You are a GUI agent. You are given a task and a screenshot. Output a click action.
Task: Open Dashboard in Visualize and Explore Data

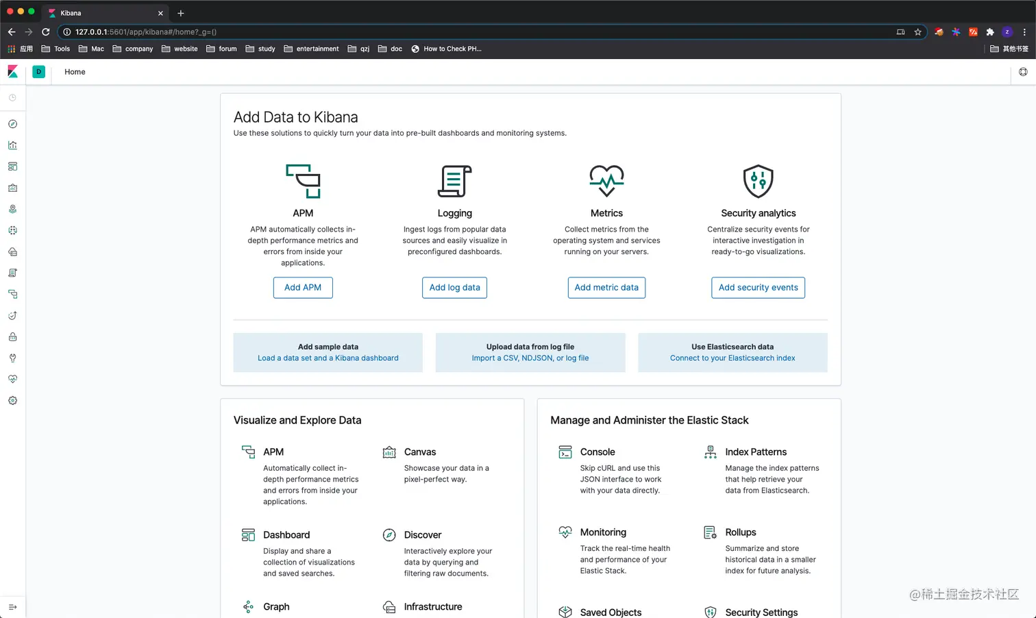tap(286, 535)
